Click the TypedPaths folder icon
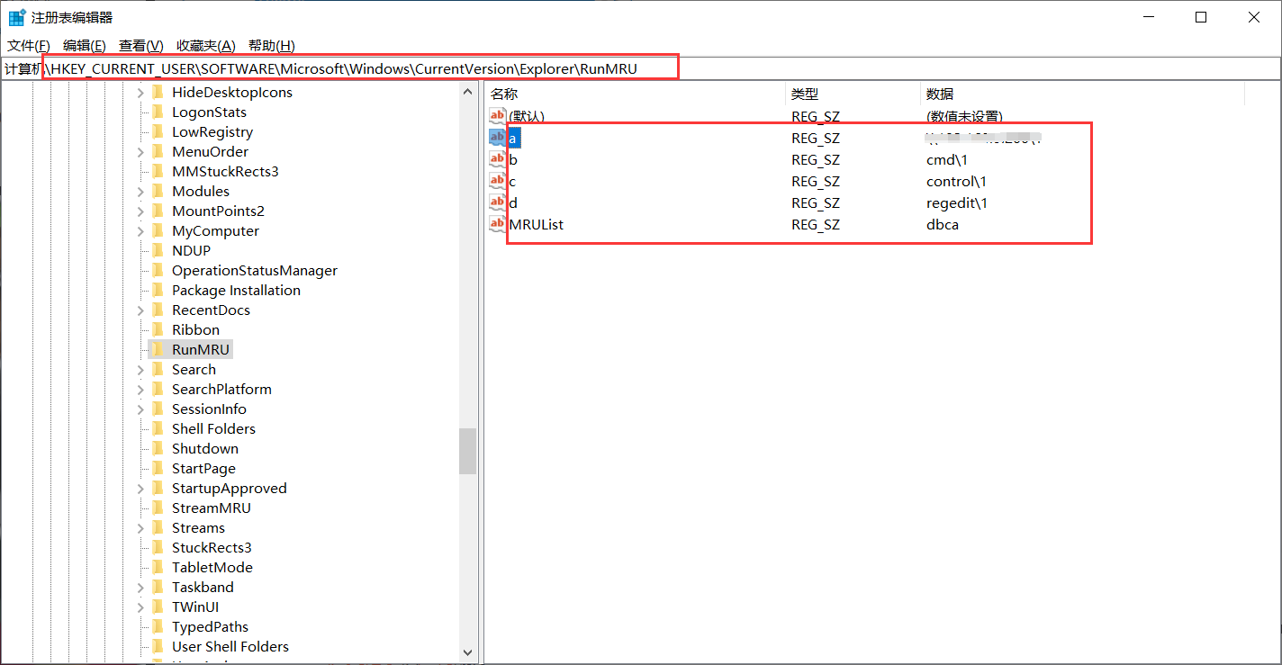Screen dimensions: 1282x665 [x=158, y=627]
